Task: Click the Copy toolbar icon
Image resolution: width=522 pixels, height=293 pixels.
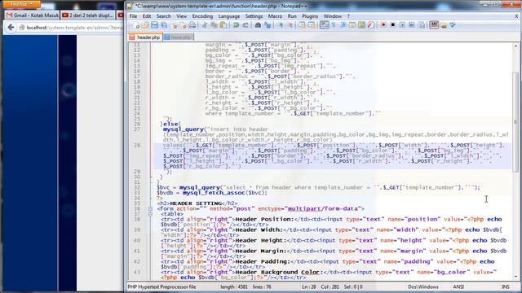Action: click(x=214, y=25)
